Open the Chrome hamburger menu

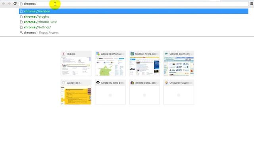click(x=252, y=4)
